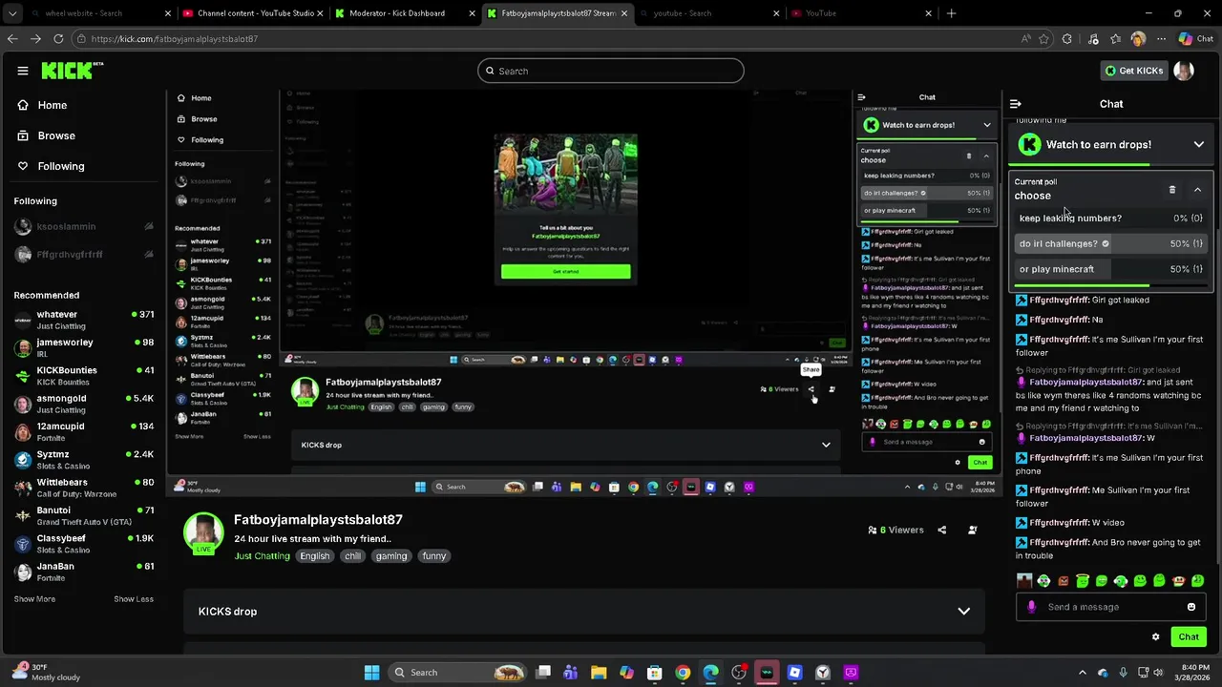Click the green Chat send button
Viewport: 1222px width, 687px height.
[x=1189, y=637]
